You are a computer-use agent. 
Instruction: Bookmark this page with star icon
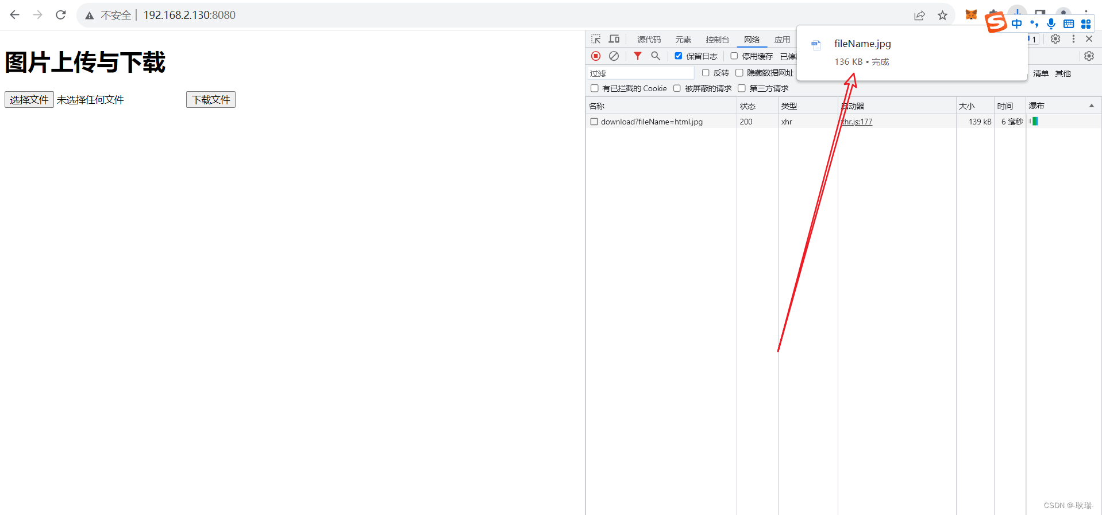942,15
